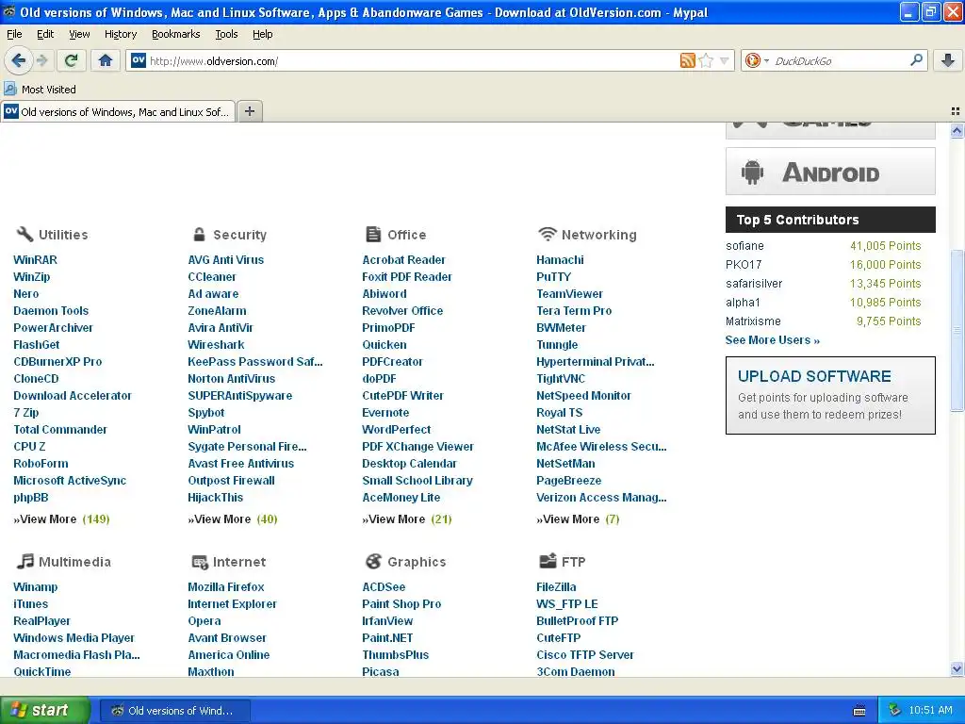Open the Windows start menu
The height and width of the screenshot is (724, 965).
[x=44, y=710]
